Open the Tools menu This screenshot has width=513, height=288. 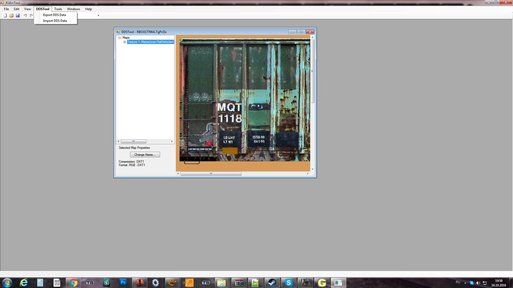58,9
